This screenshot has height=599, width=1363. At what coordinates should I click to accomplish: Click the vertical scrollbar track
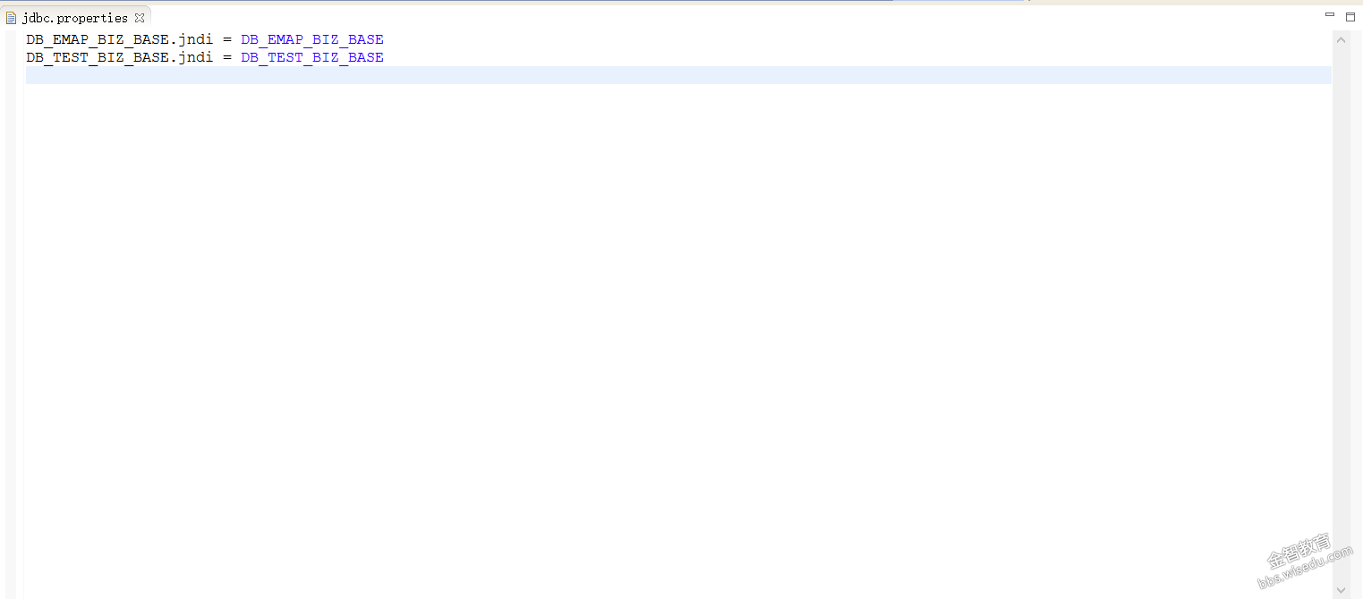1341,313
